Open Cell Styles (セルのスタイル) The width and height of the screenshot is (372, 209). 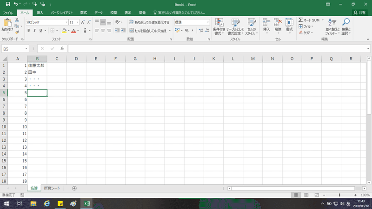252,27
